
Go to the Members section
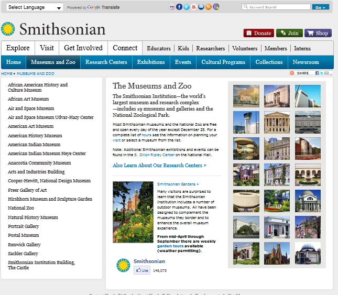point(276,48)
